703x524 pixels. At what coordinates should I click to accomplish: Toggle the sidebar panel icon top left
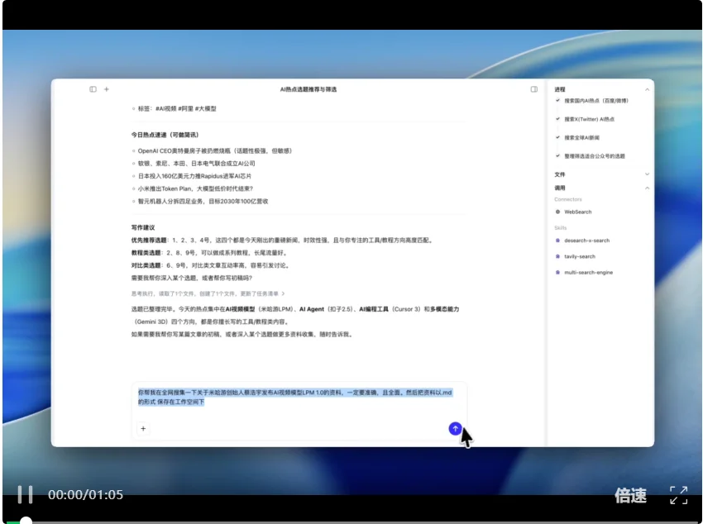coord(92,88)
